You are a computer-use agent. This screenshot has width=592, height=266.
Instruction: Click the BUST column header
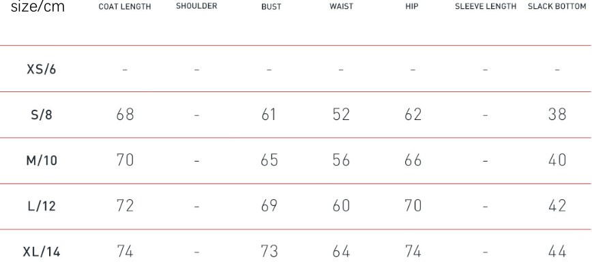coord(271,7)
